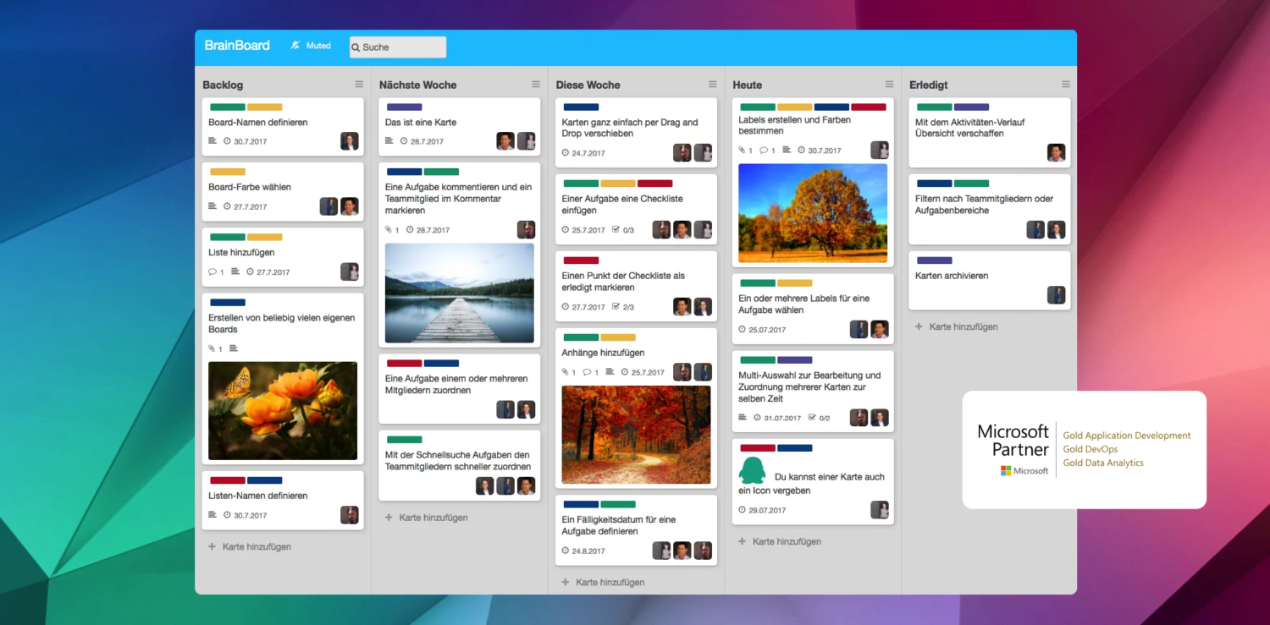1270x625 pixels.
Task: Add a card under Nächste Woche
Action: click(426, 518)
